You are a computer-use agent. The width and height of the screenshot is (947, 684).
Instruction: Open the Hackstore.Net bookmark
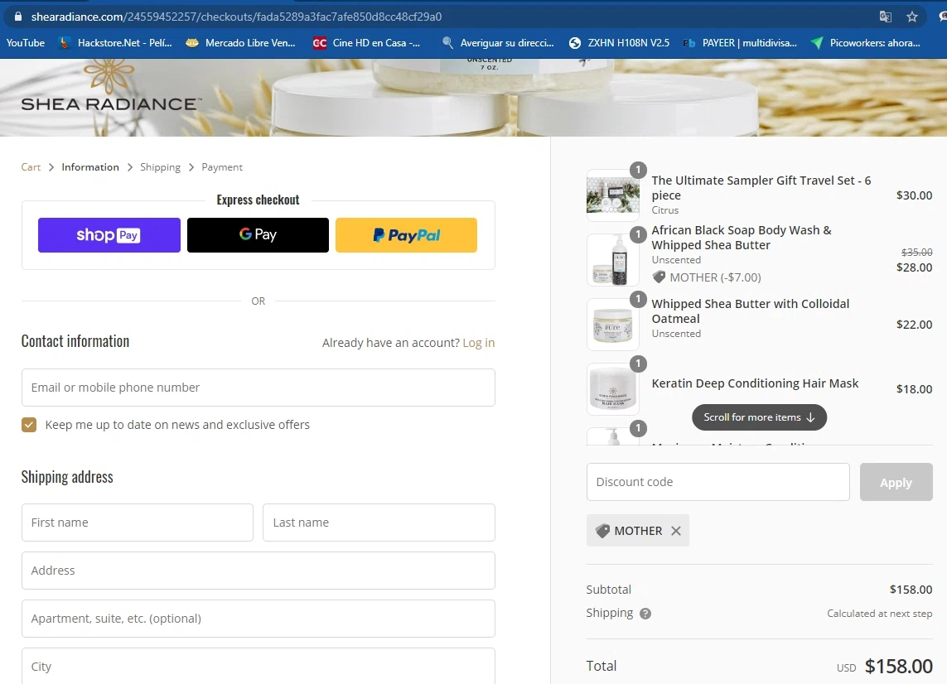[115, 43]
